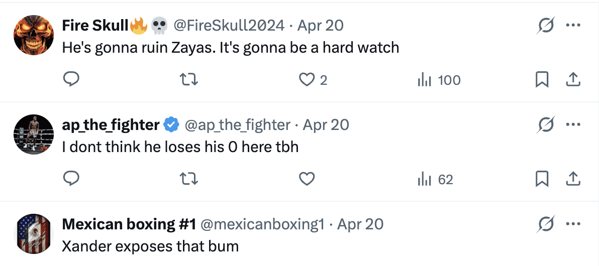The image size is (599, 266).
Task: Open the @ap_the_fighter handle link
Action: pos(238,124)
